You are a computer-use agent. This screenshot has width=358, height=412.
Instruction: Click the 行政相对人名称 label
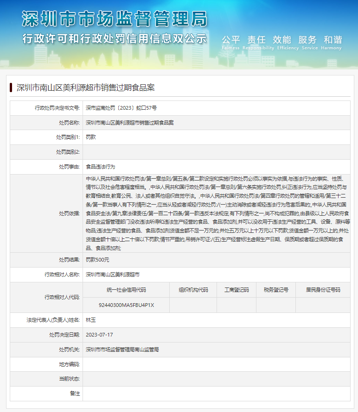(62, 275)
